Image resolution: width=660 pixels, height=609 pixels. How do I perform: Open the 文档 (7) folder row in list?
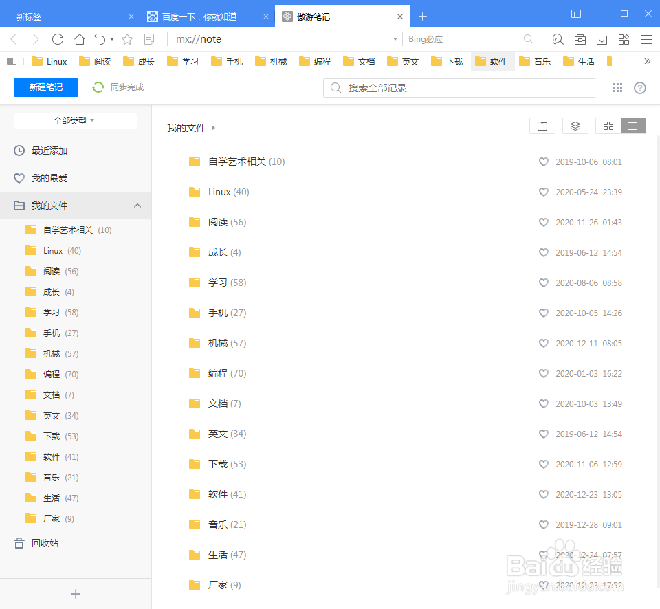point(406,403)
